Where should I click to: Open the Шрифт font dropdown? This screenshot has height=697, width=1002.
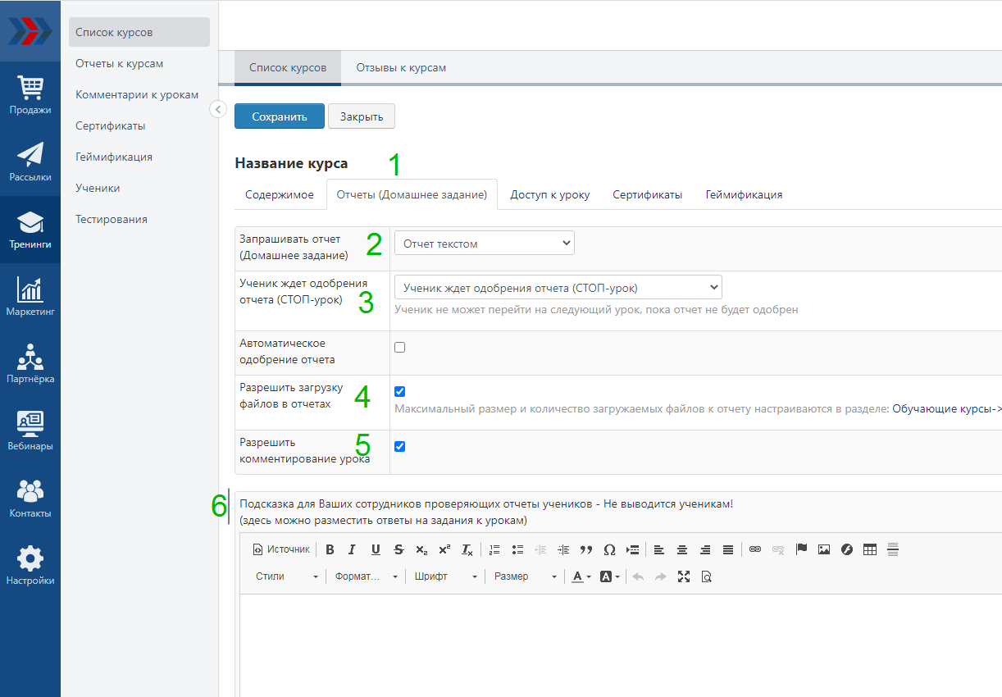pos(445,576)
